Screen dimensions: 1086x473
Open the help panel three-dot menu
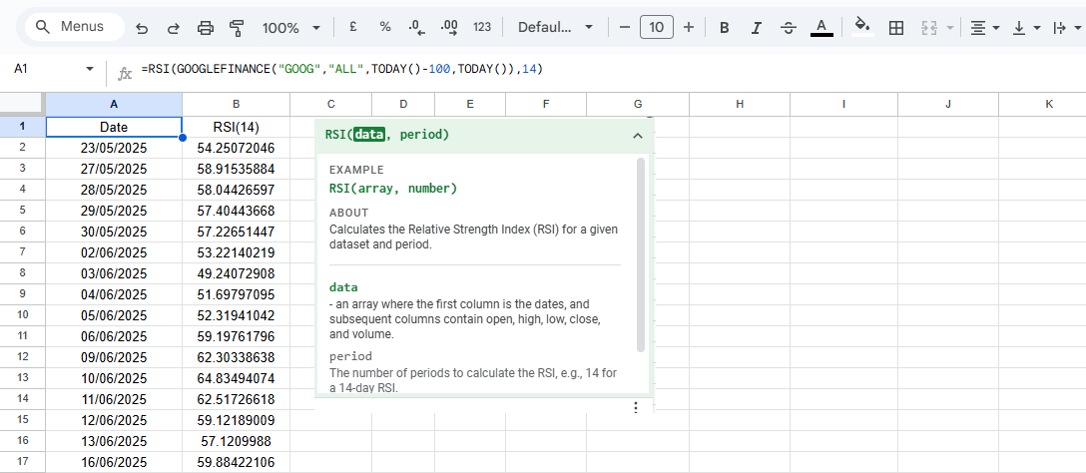[636, 408]
